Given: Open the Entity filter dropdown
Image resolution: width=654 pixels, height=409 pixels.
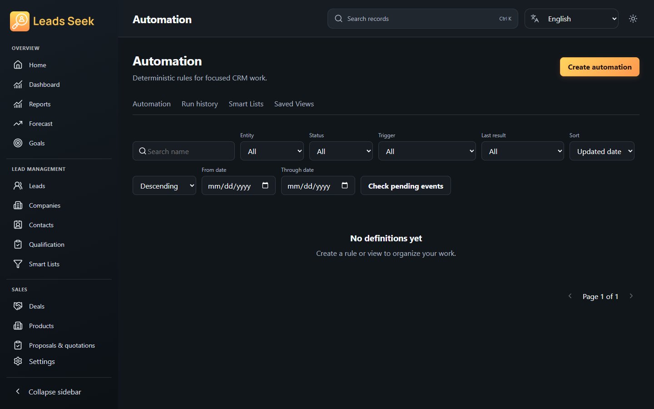Looking at the screenshot, I should pyautogui.click(x=272, y=151).
